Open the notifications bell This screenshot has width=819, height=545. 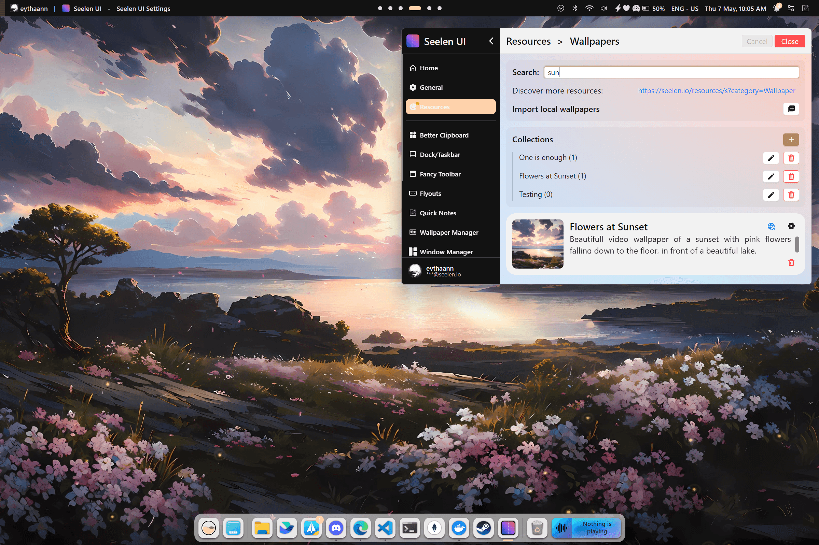[x=776, y=8]
